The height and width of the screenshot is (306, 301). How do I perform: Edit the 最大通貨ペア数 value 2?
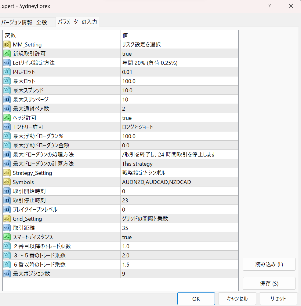[179, 109]
